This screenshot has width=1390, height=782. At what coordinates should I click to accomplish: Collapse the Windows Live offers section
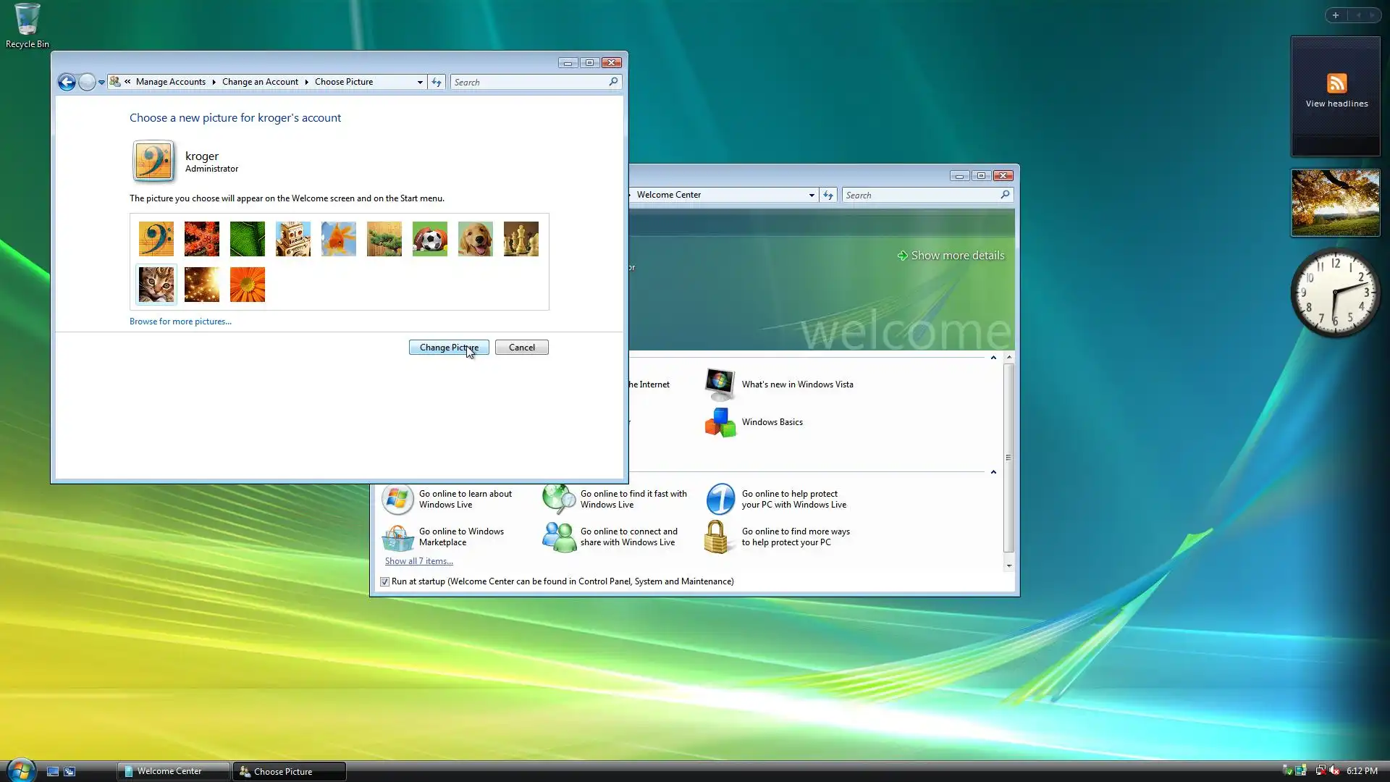[993, 472]
